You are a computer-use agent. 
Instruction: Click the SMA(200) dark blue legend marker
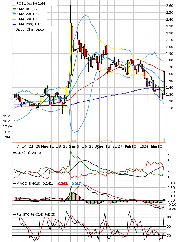coord(14,24)
